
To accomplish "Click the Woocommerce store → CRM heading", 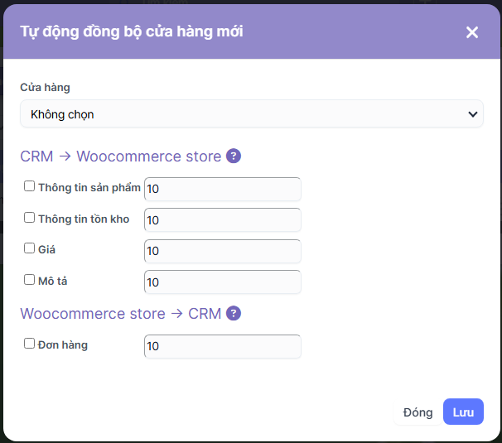I will coord(120,314).
